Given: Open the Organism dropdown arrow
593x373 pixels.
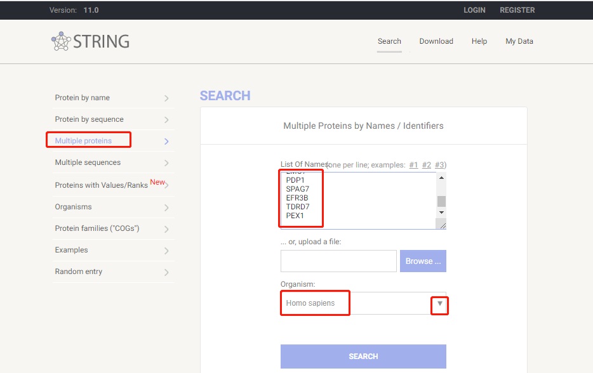Looking at the screenshot, I should coord(439,303).
